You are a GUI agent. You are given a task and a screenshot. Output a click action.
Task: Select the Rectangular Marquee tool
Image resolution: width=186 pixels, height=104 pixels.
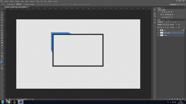2,12
